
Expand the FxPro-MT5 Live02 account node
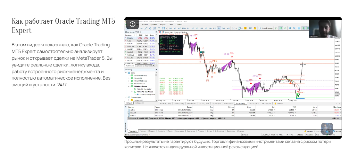click(129, 75)
